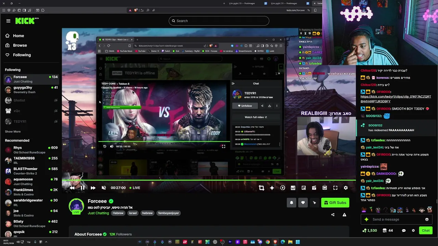
Task: Open the tedyr1 clip link in chat
Action: tap(396, 99)
